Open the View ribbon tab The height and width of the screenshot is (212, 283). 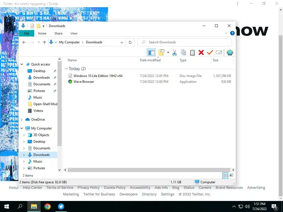74,33
